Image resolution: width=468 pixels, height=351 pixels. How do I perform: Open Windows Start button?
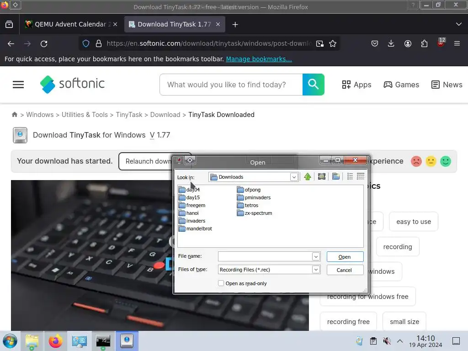10,341
